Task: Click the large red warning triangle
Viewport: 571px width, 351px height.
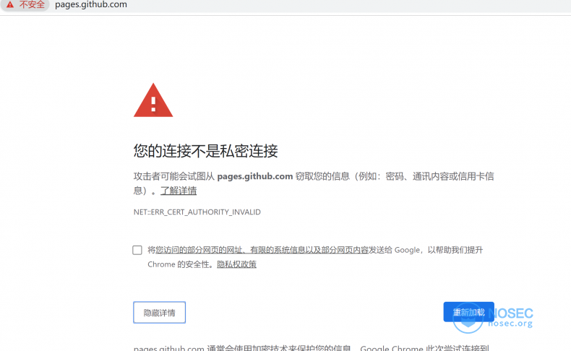Action: pos(153,100)
